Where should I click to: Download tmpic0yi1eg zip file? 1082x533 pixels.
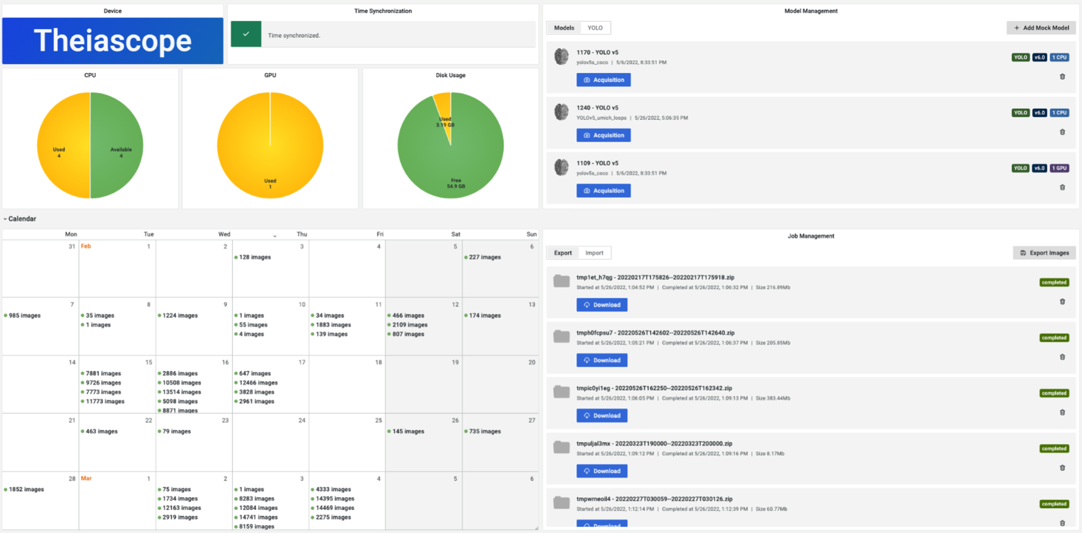click(602, 416)
